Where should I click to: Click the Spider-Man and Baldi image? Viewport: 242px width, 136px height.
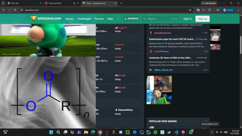[159, 90]
